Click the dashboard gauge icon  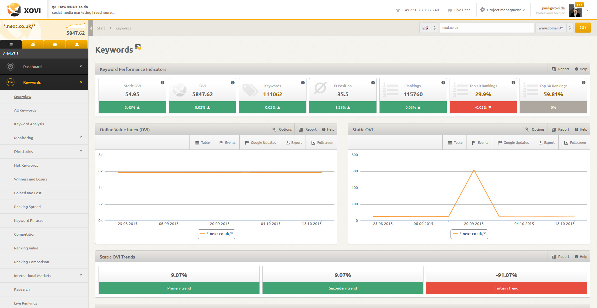coord(11,66)
